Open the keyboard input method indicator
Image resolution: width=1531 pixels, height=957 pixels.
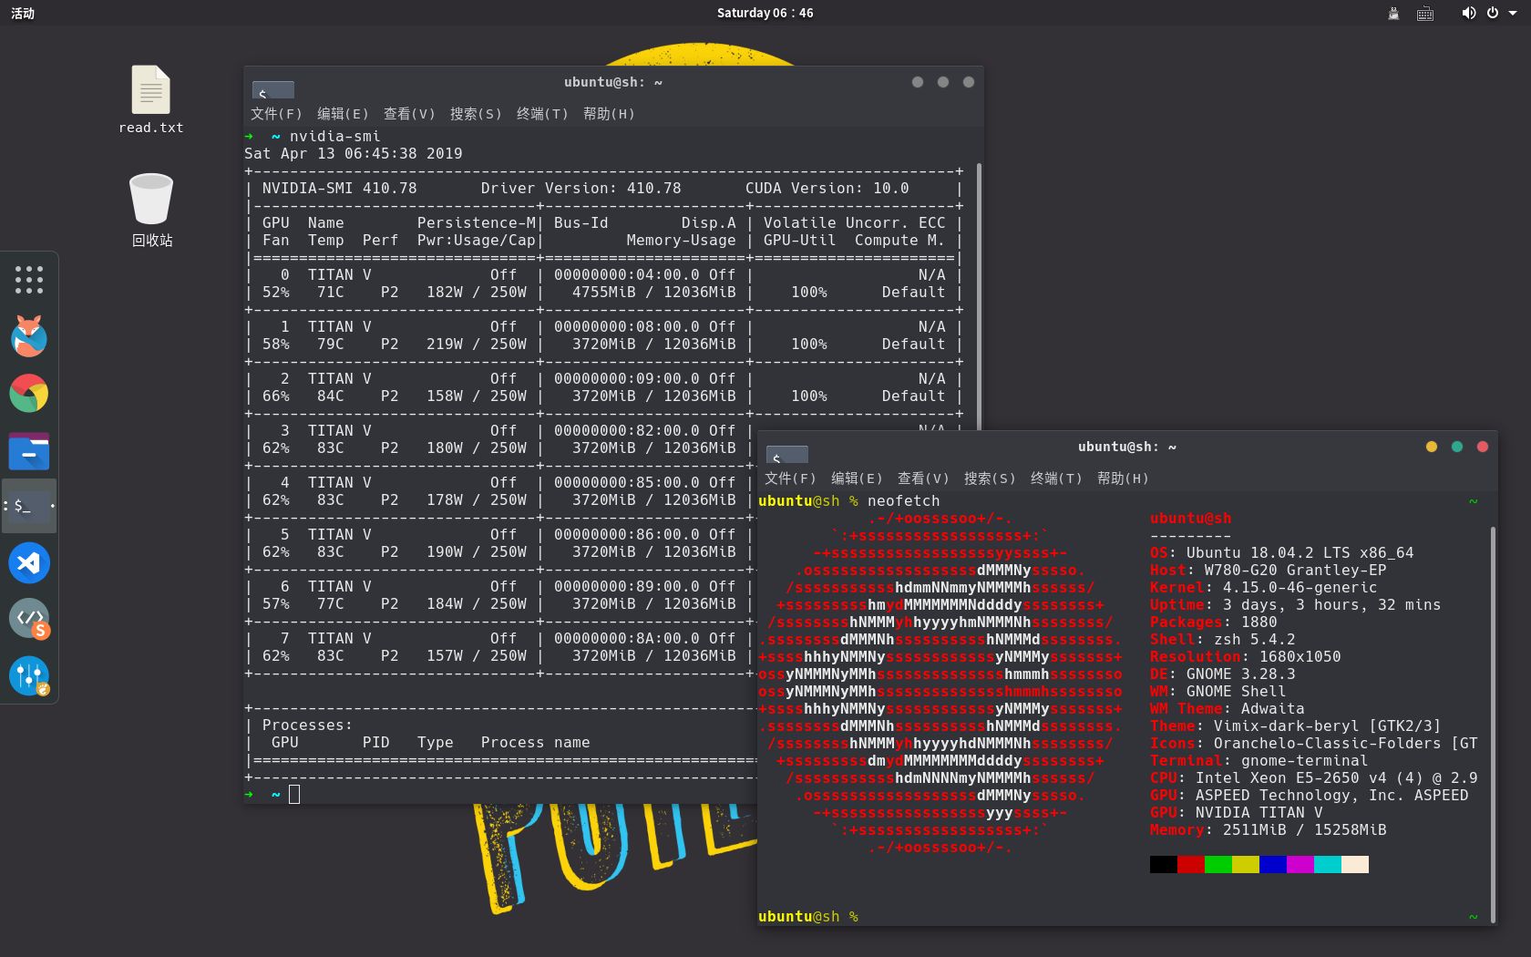click(1425, 13)
